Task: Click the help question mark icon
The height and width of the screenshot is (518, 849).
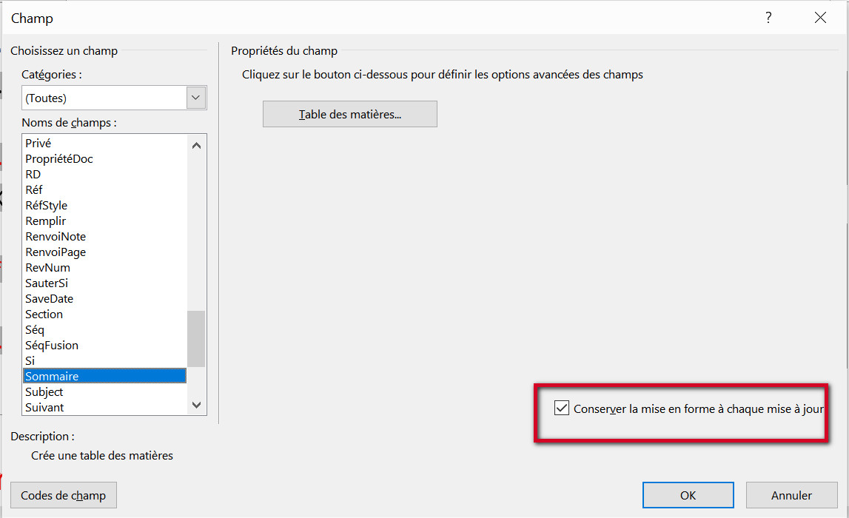Action: coord(768,18)
